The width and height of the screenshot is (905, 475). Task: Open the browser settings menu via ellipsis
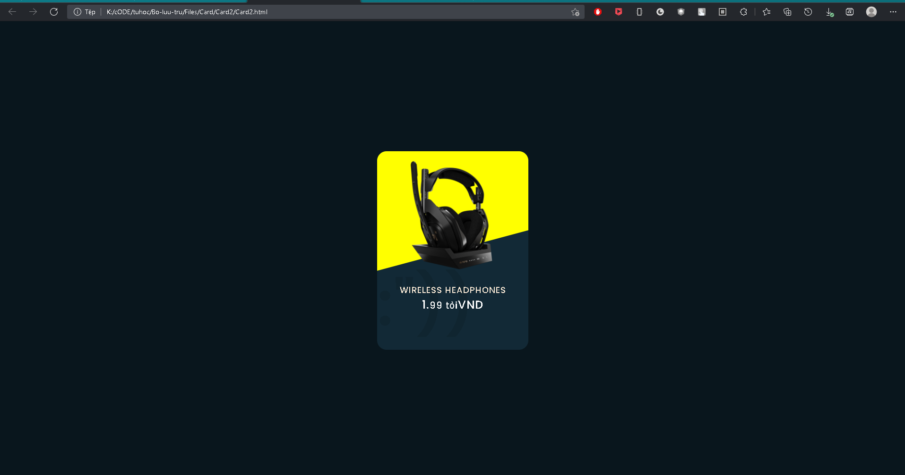(893, 12)
